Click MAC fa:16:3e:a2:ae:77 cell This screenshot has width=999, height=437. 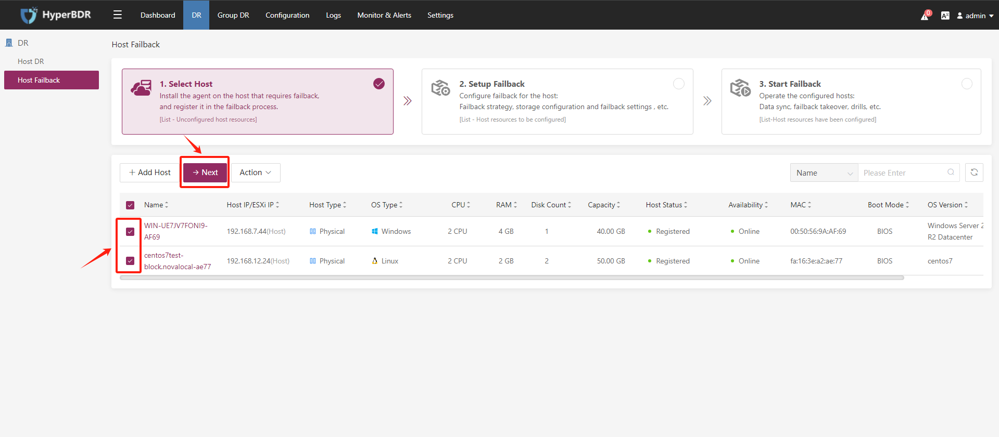(816, 261)
